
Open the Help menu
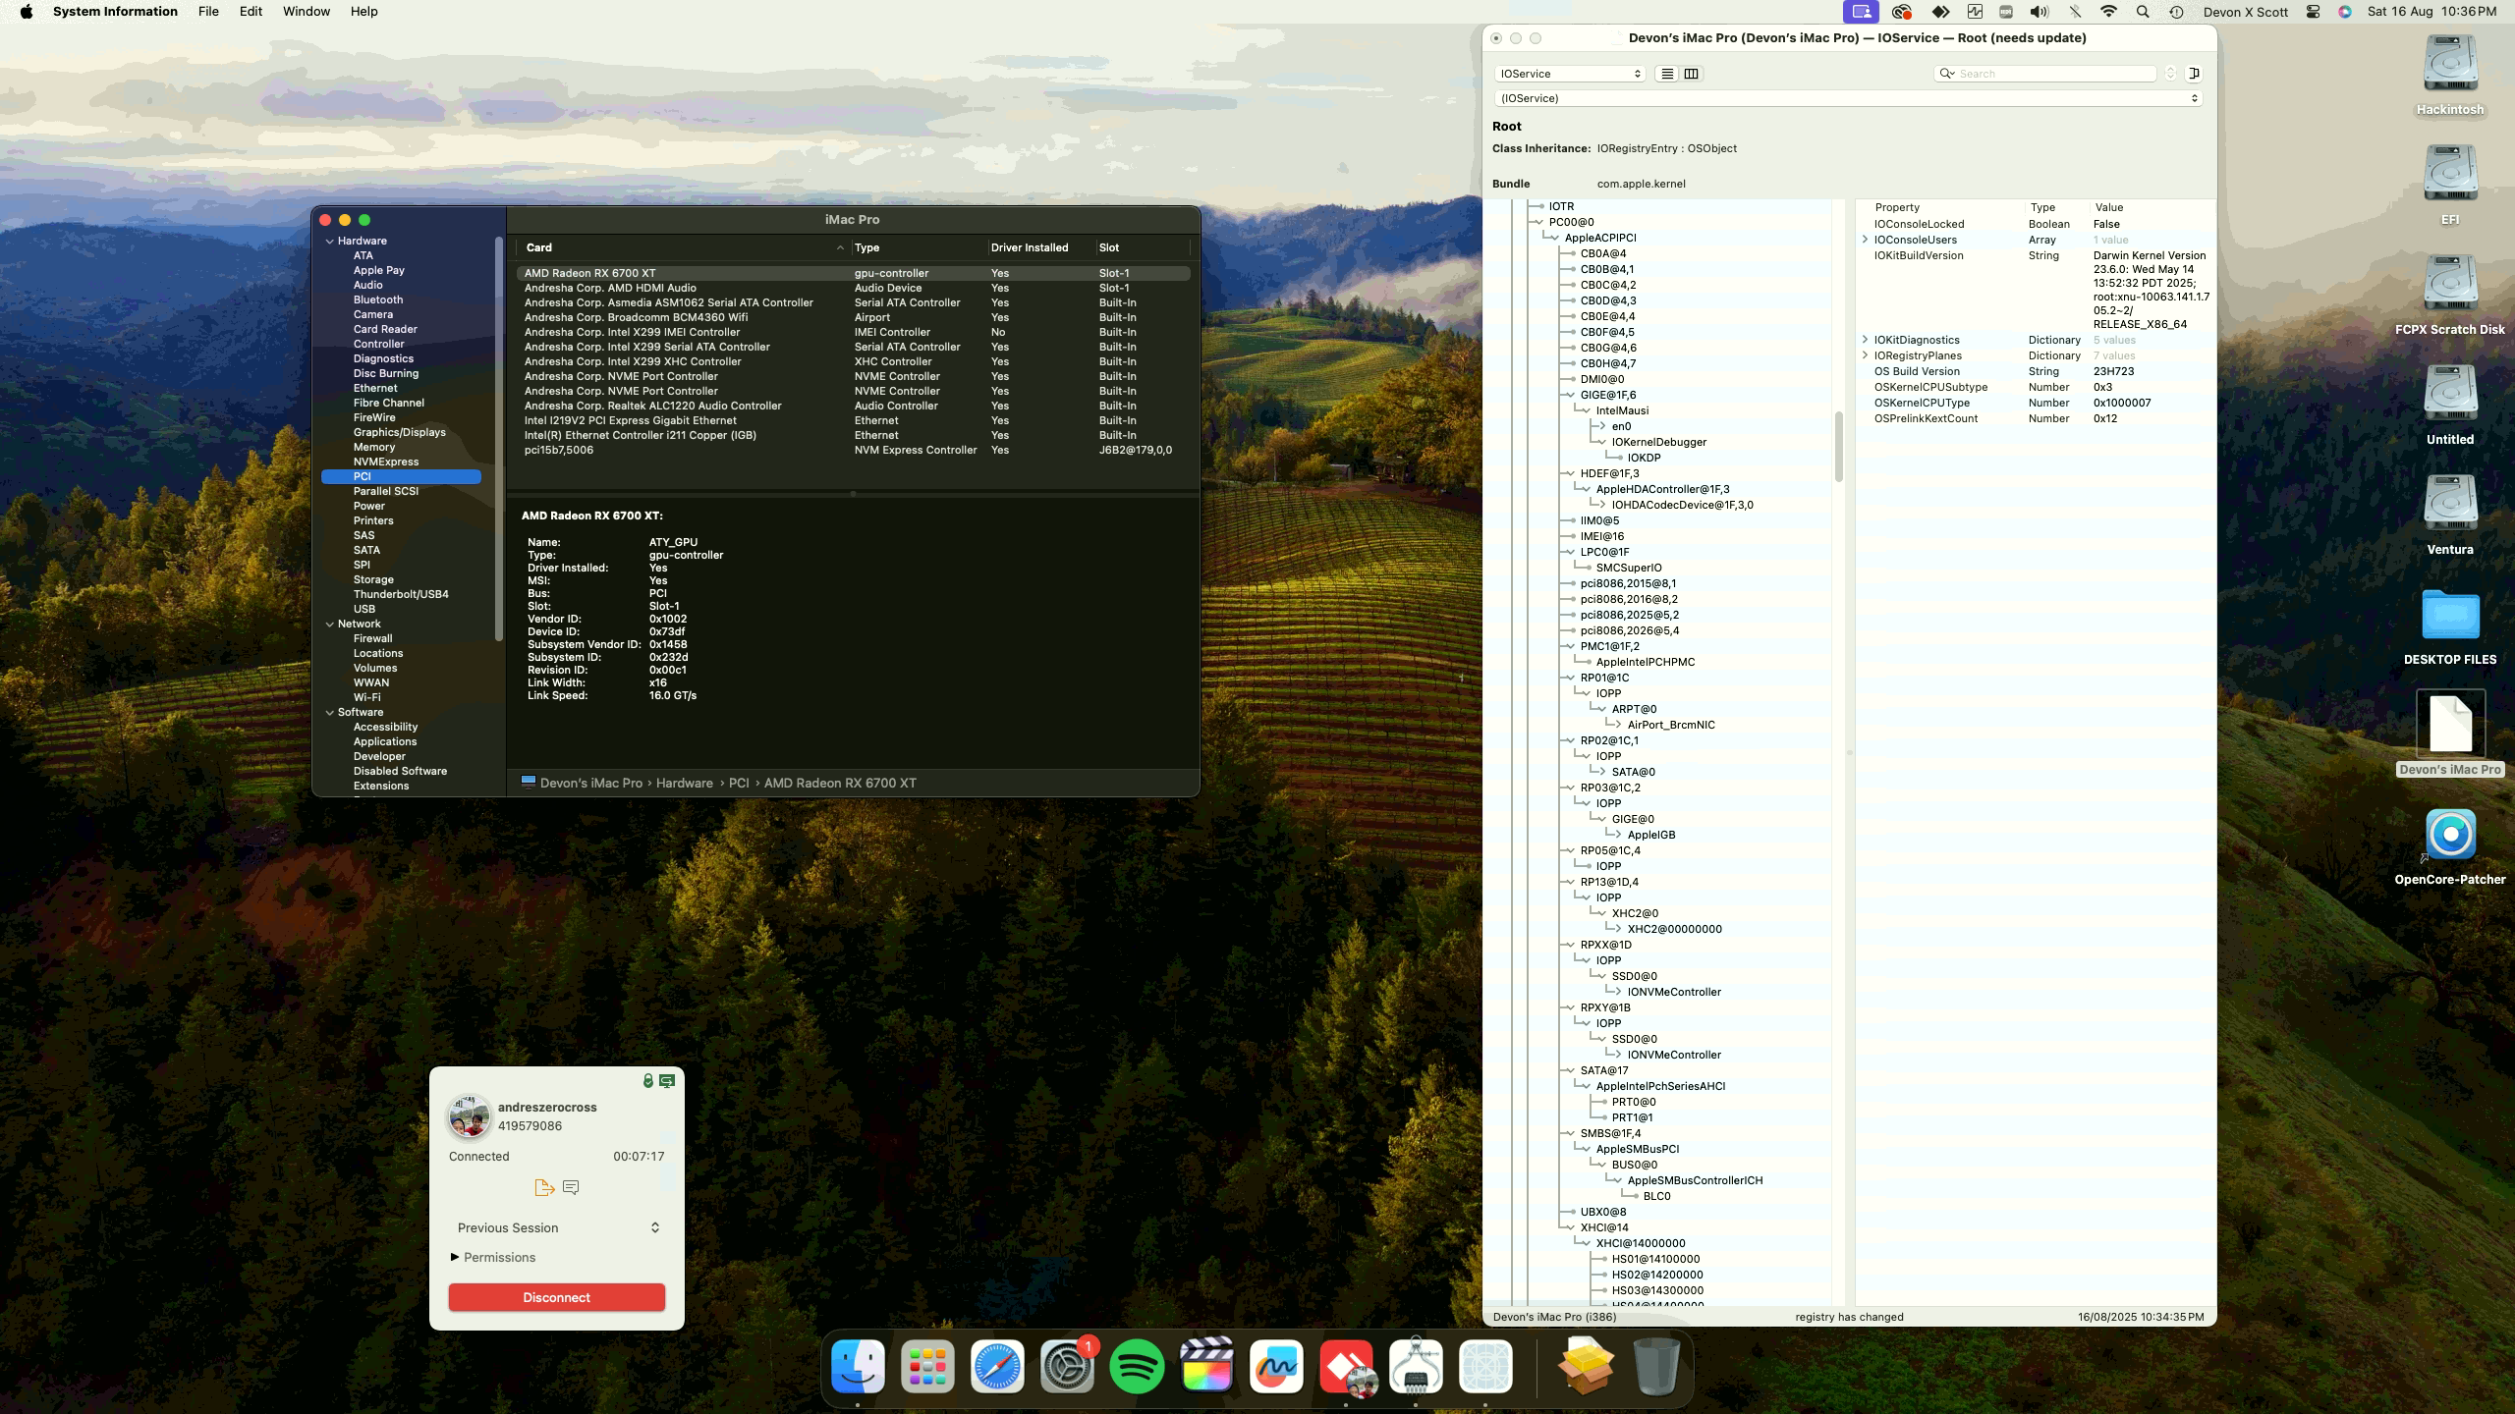[363, 12]
